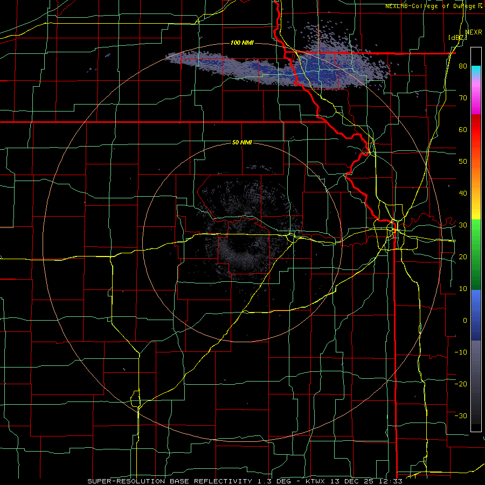
Task: Click the 100 NMI range ring label
Action: [x=242, y=43]
